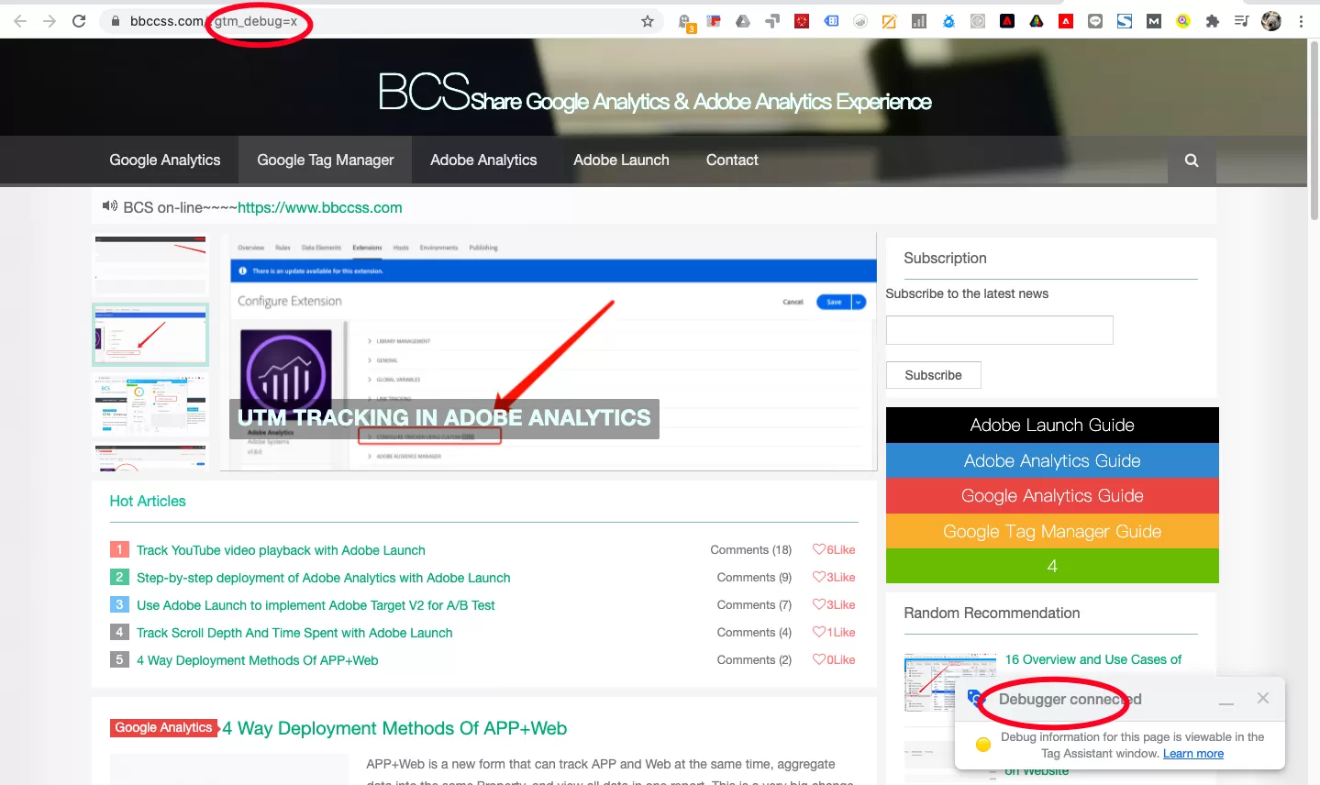Click the site search magnifier icon
The width and height of the screenshot is (1320, 785).
pos(1192,160)
